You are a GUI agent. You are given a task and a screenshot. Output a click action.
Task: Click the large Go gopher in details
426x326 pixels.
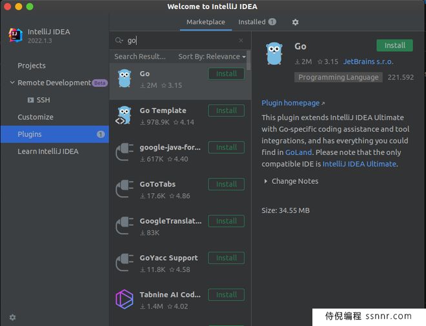click(274, 54)
